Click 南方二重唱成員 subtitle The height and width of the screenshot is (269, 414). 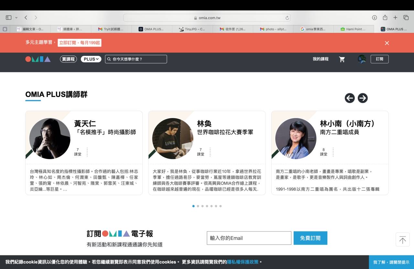[x=340, y=132]
